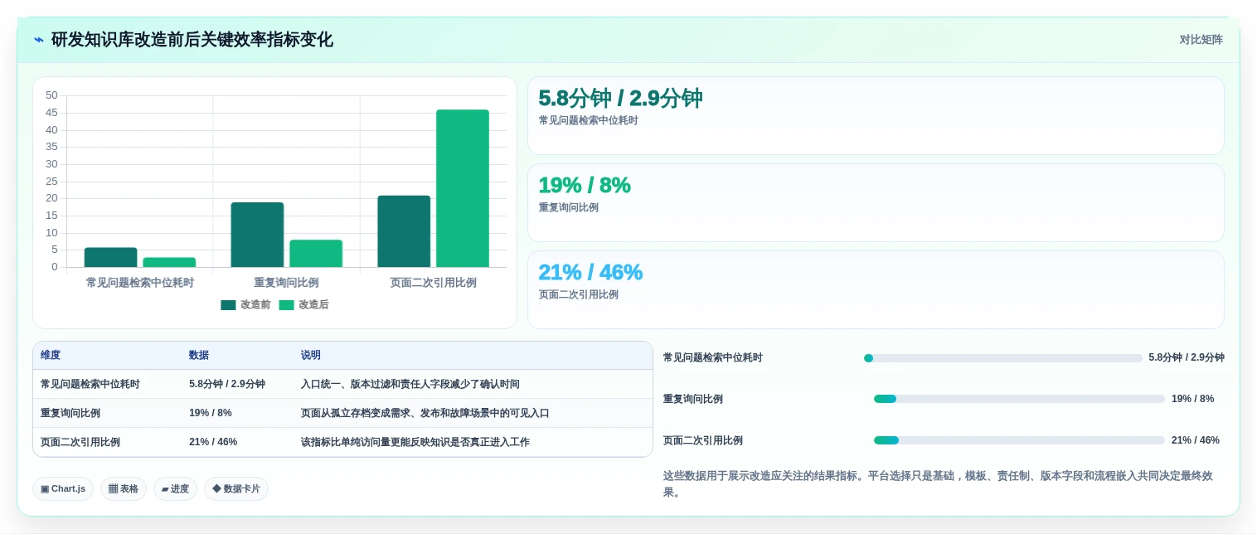
Task: Click the y-axis value 50
Action: tap(51, 95)
